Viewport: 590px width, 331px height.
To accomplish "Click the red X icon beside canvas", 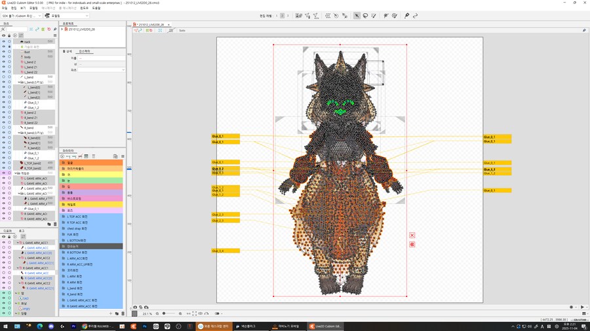I will [x=412, y=235].
